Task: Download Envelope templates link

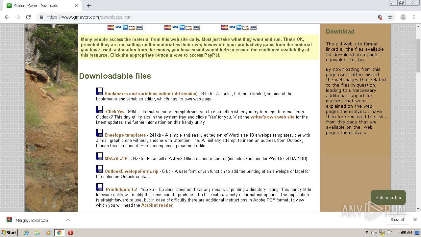Action: [125, 135]
